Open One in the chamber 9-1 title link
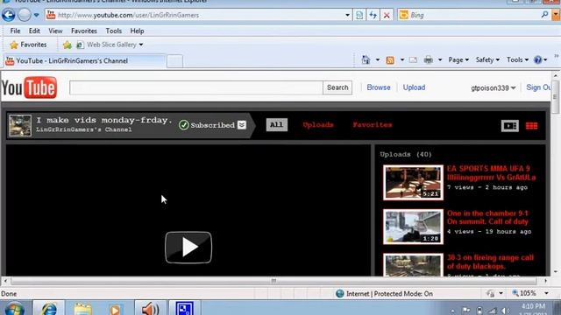The width and height of the screenshot is (561, 315). pos(487,218)
